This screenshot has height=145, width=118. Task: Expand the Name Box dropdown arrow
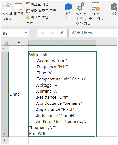click(x=26, y=33)
